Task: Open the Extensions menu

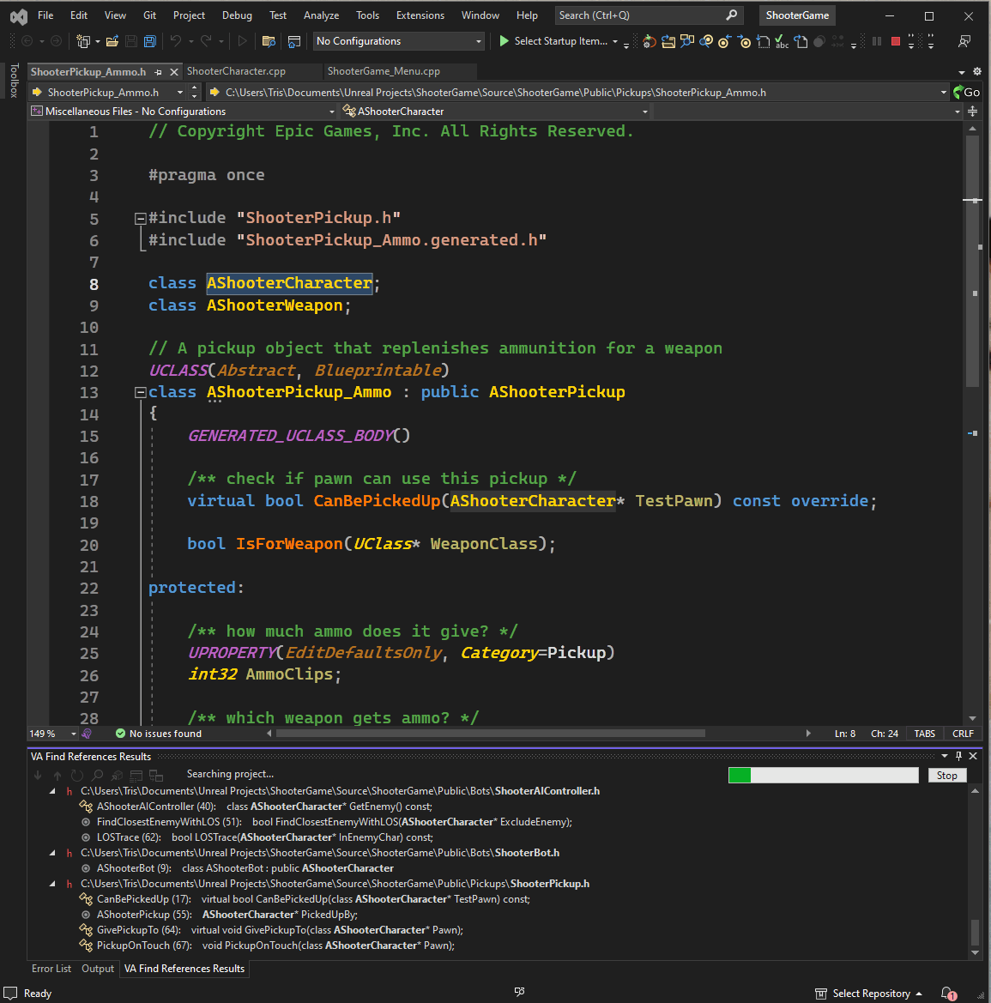Action: coord(420,15)
